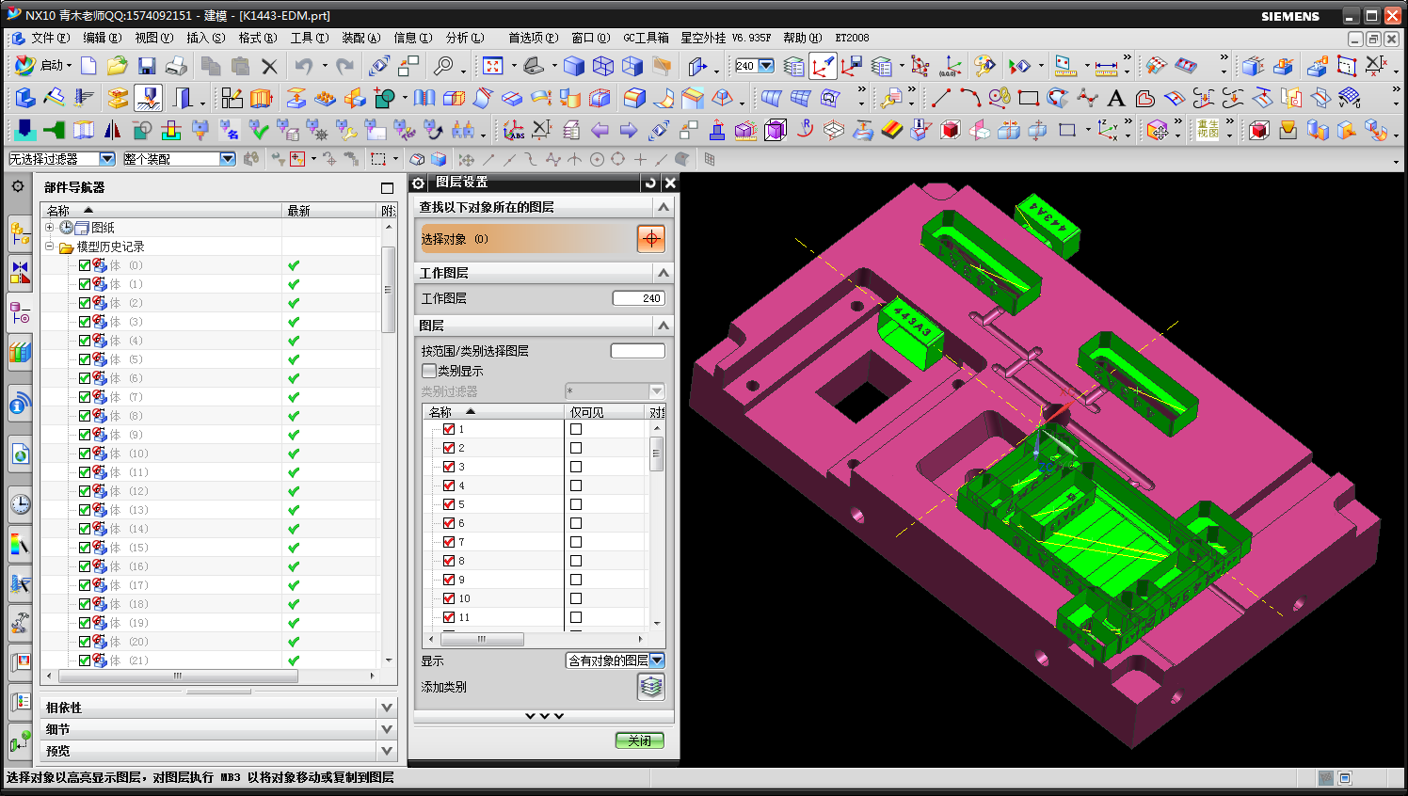The image size is (1408, 796).
Task: Open the 整个装配 scope dropdown
Action: click(228, 159)
